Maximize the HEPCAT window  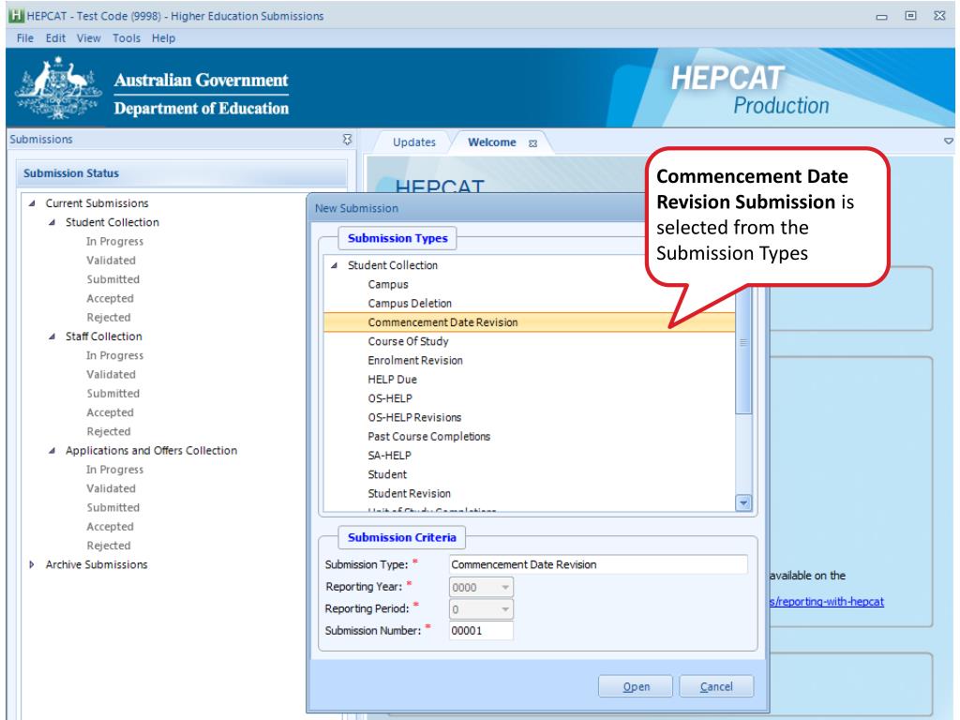coord(910,16)
